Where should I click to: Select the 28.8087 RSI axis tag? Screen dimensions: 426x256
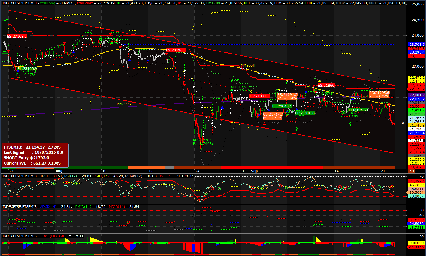[416, 196]
